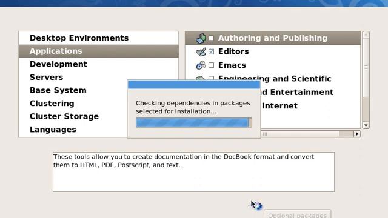
Task: Select the Authoring and Publishing row
Action: point(273,38)
